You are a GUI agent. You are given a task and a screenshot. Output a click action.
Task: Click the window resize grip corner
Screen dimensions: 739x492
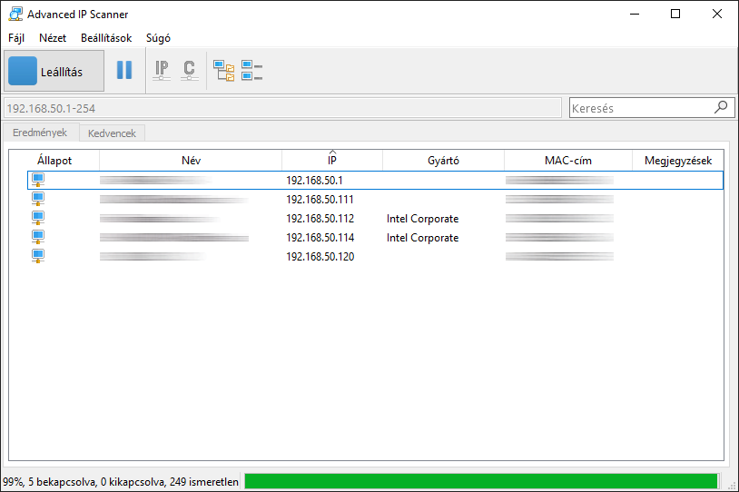[733, 486]
